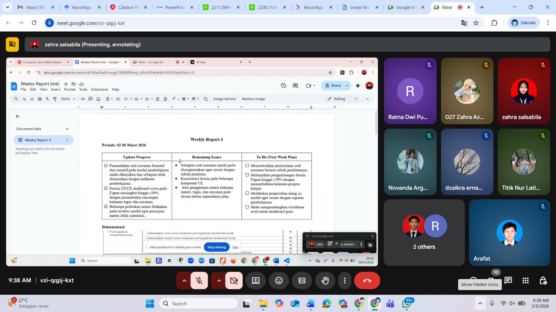Switch to the 2211.0984 tab
The image size is (556, 312).
tap(221, 7)
